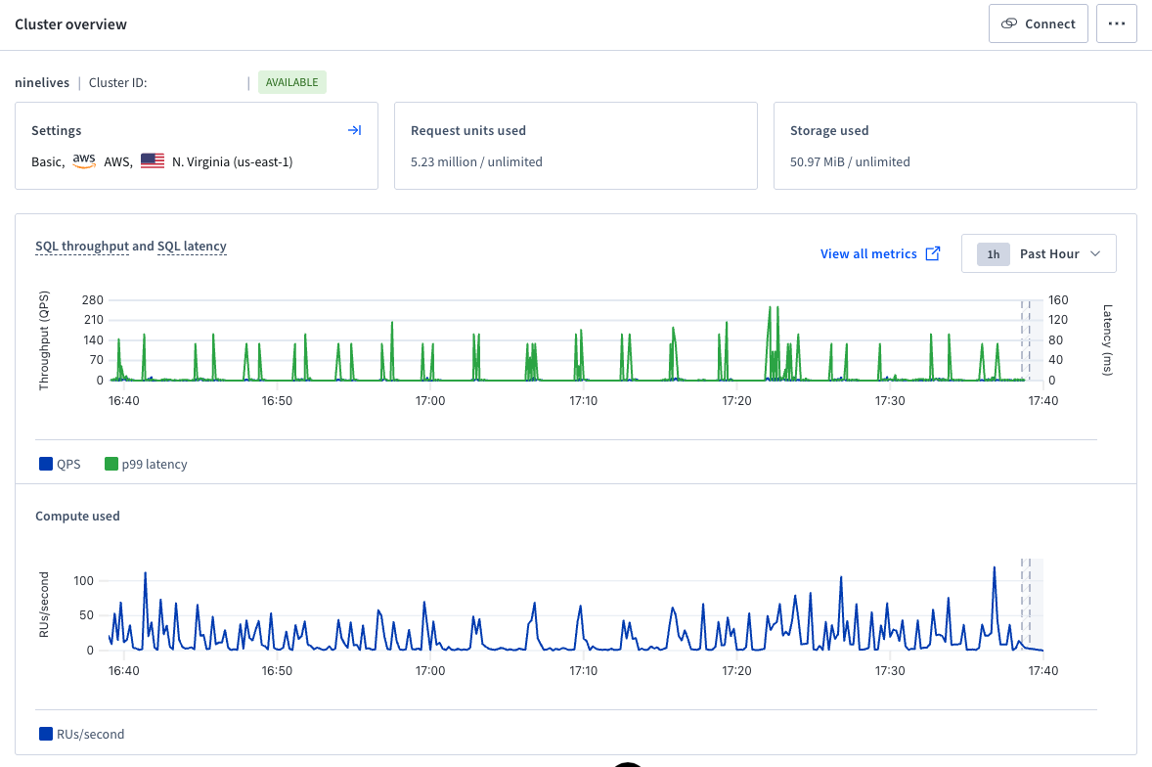Click the AVAILABLE status badge

tap(291, 82)
